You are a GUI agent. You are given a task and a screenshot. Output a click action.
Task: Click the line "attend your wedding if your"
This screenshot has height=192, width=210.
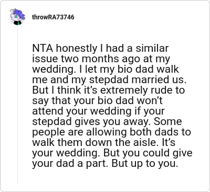(x=98, y=111)
